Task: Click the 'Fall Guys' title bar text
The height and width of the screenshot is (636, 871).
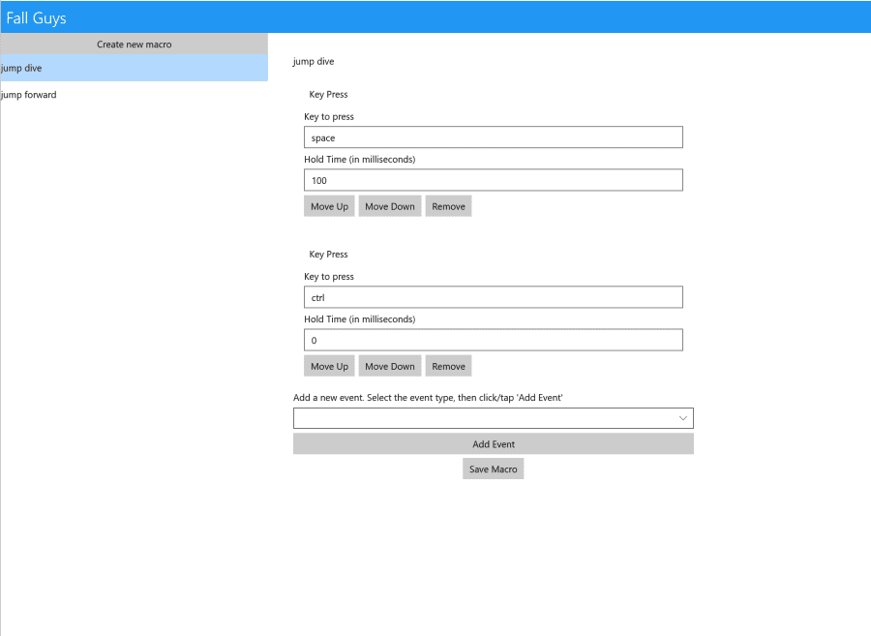Action: (36, 16)
